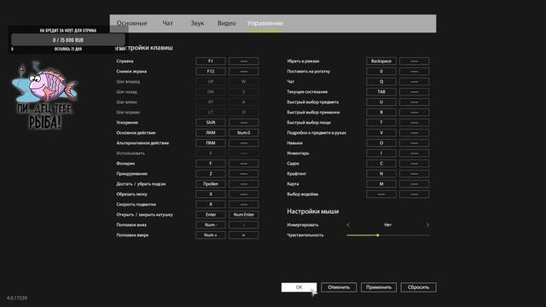The height and width of the screenshot is (307, 546).
Task: Click the Num 0 binding for Основное действие
Action: tap(244, 133)
